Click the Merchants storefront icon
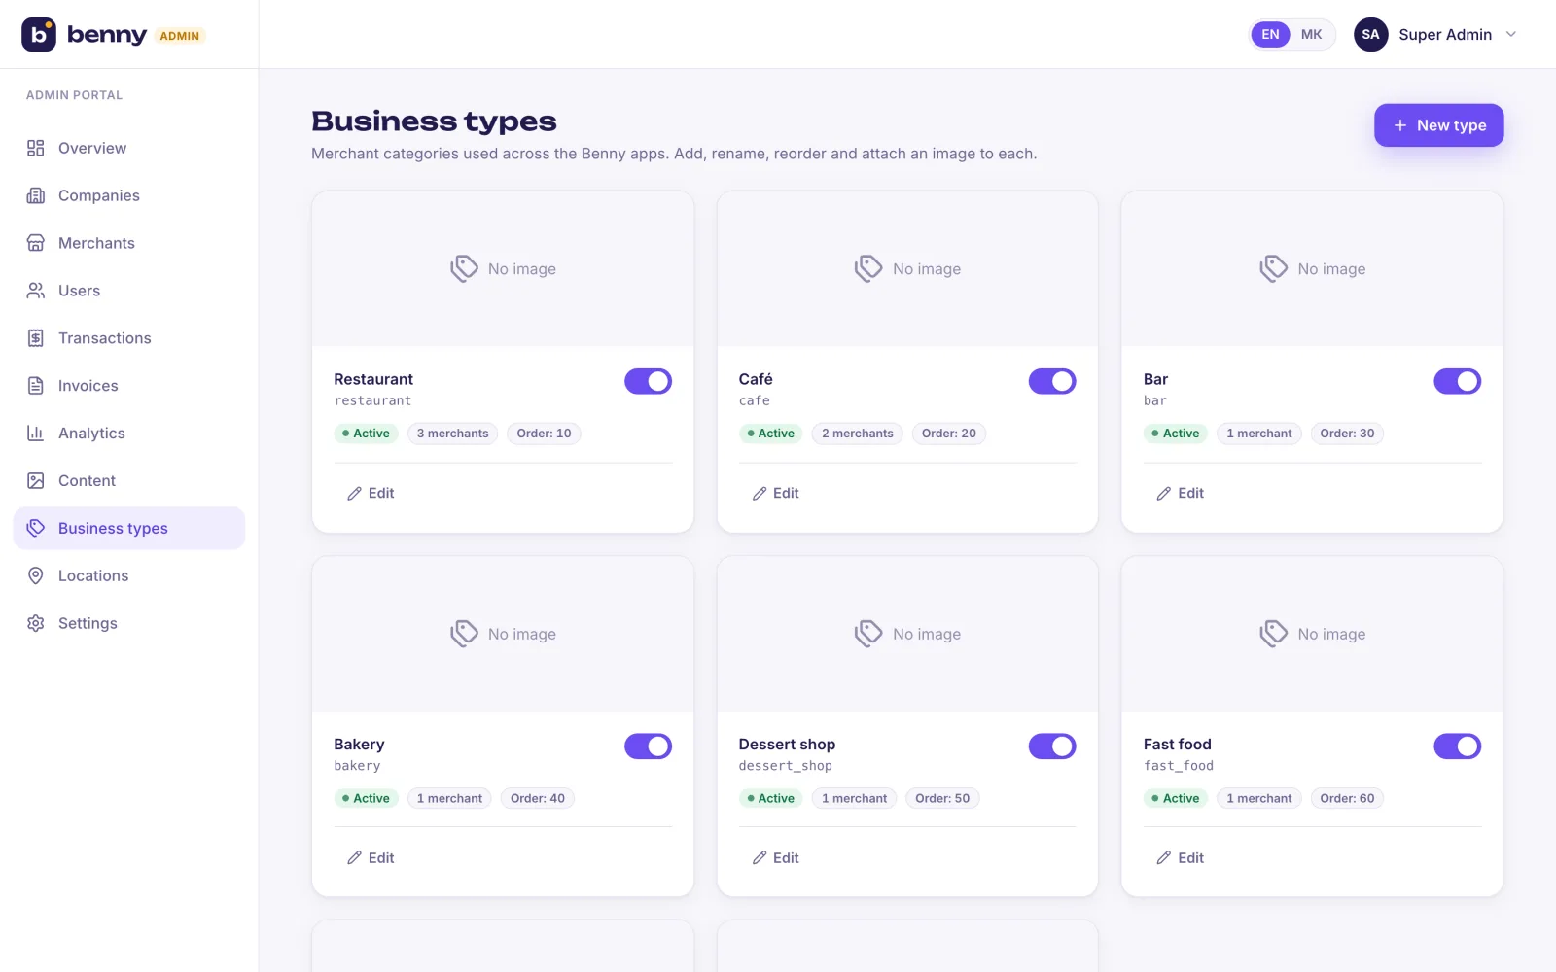 [36, 243]
